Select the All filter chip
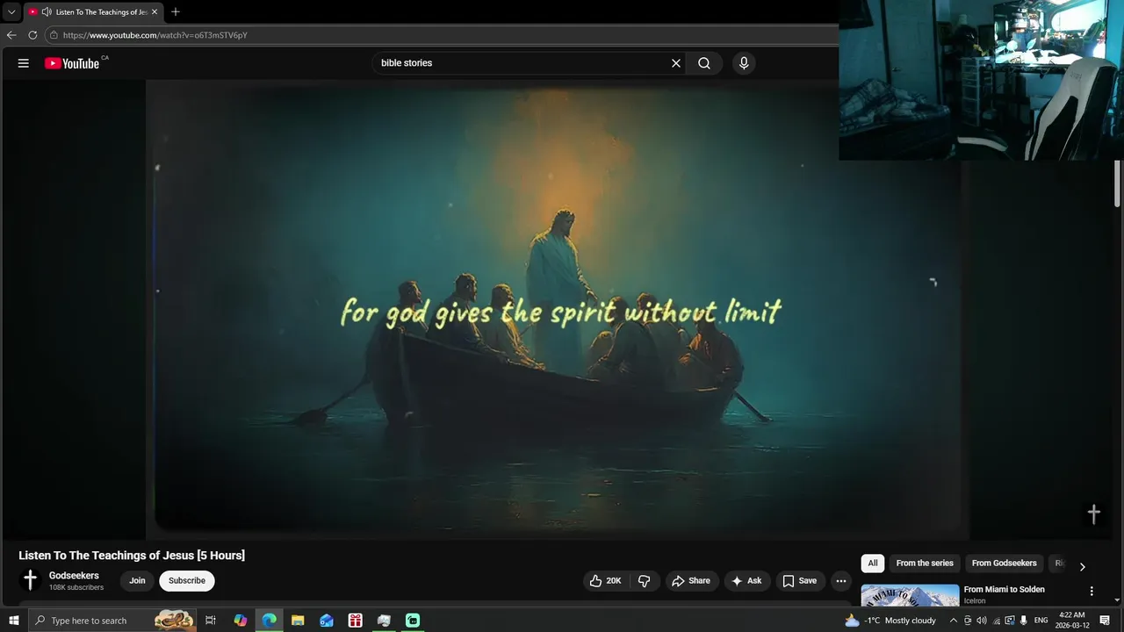 [873, 564]
